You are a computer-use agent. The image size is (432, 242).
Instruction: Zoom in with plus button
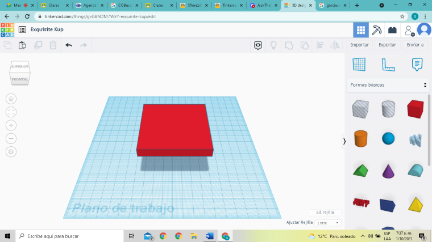click(x=11, y=125)
